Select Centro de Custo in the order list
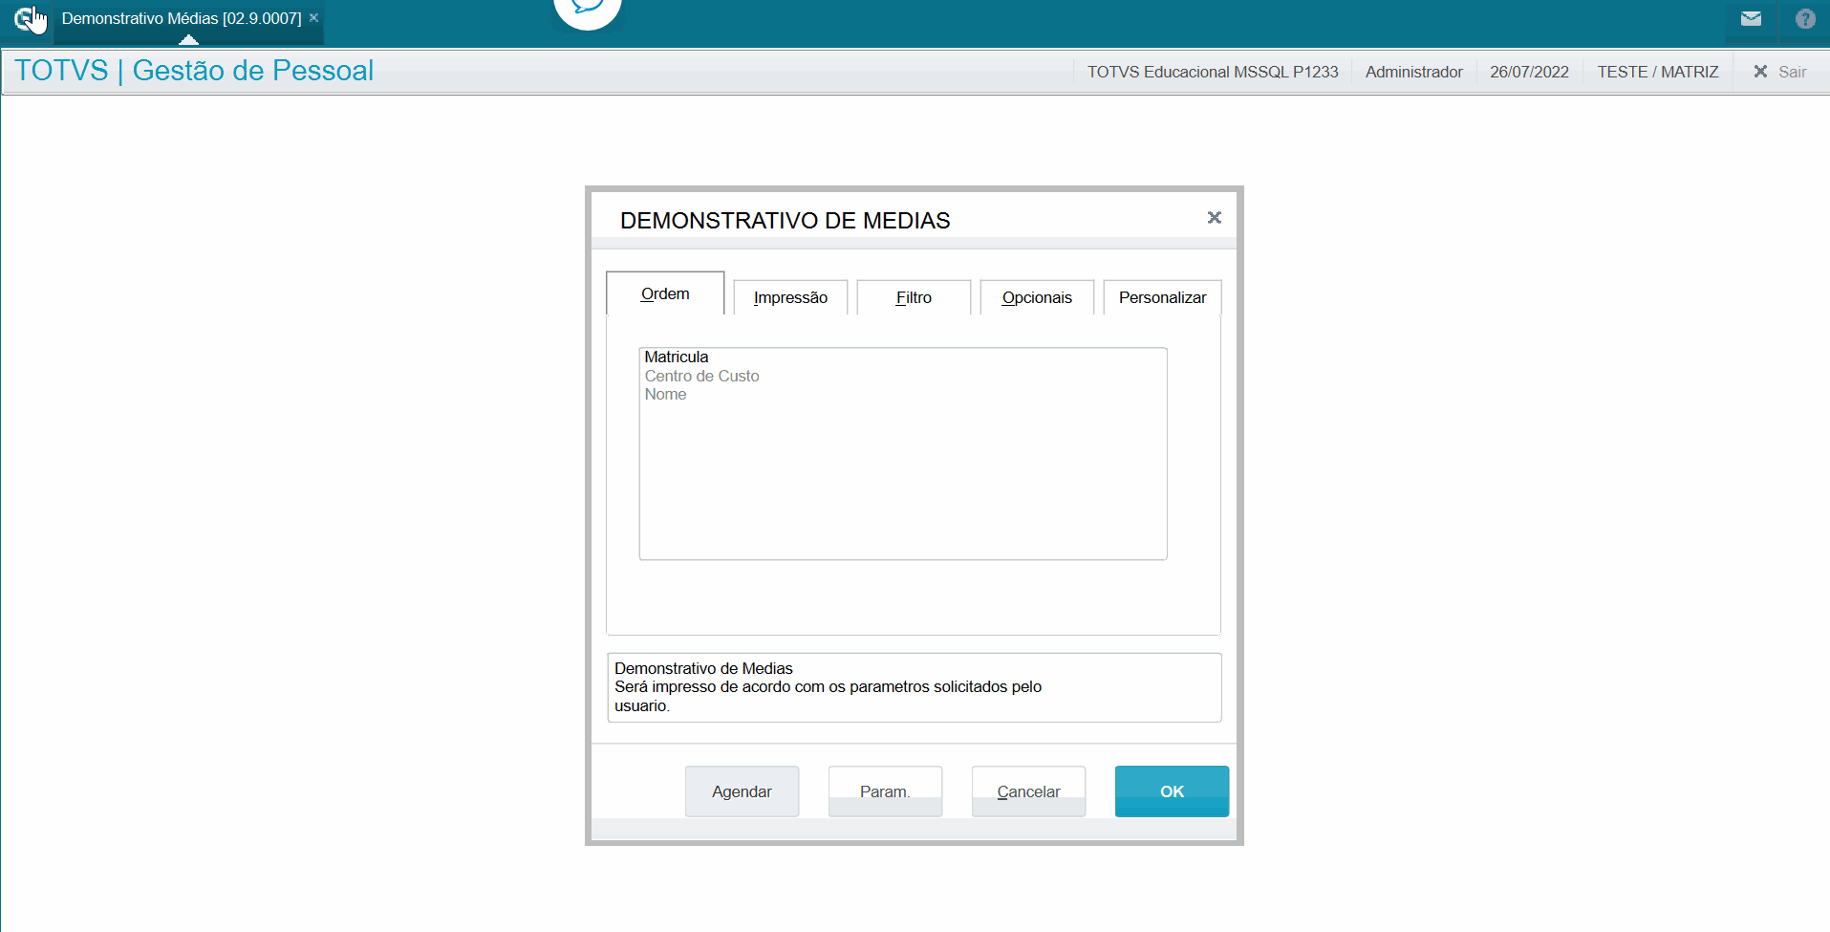The image size is (1830, 932). [x=701, y=376]
